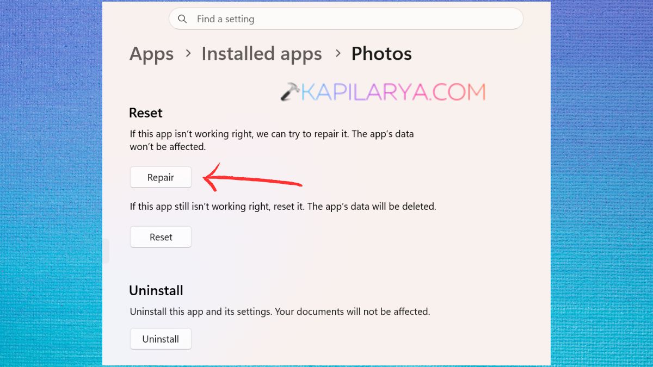Viewport: 653px width, 367px height.
Task: Select text 'Uninstall this app and its settings'
Action: [201, 312]
